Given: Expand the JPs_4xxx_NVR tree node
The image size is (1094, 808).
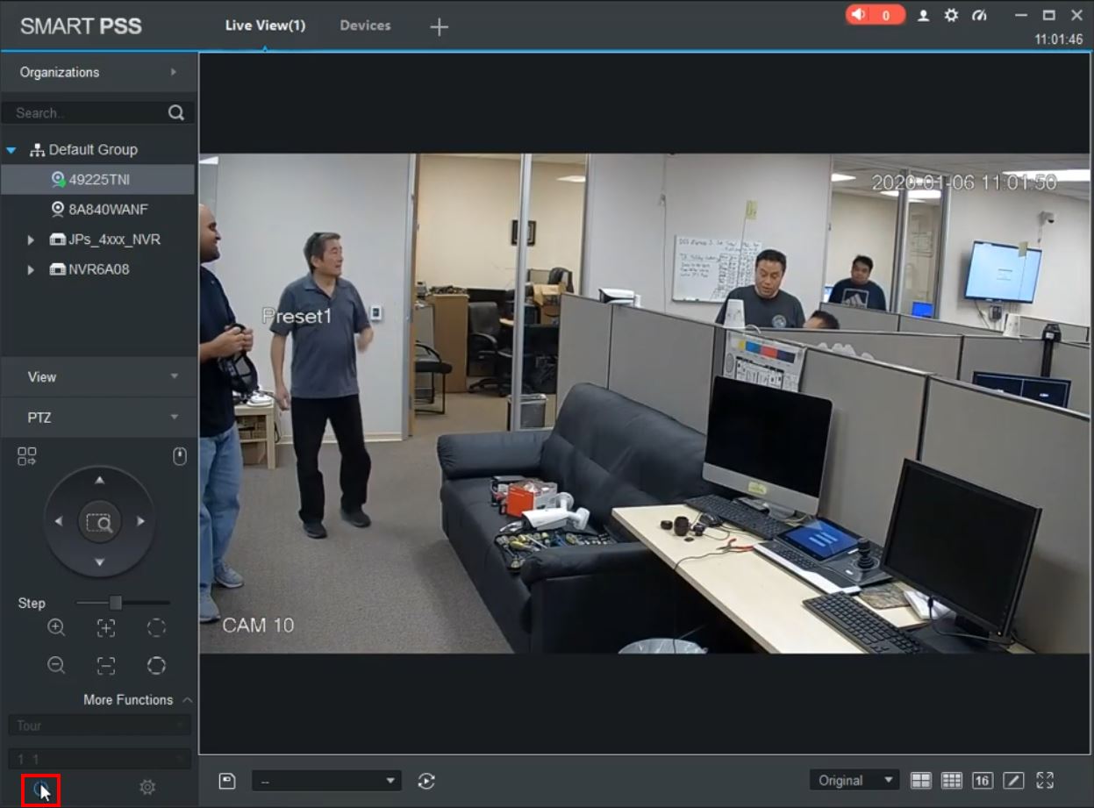Looking at the screenshot, I should 31,240.
